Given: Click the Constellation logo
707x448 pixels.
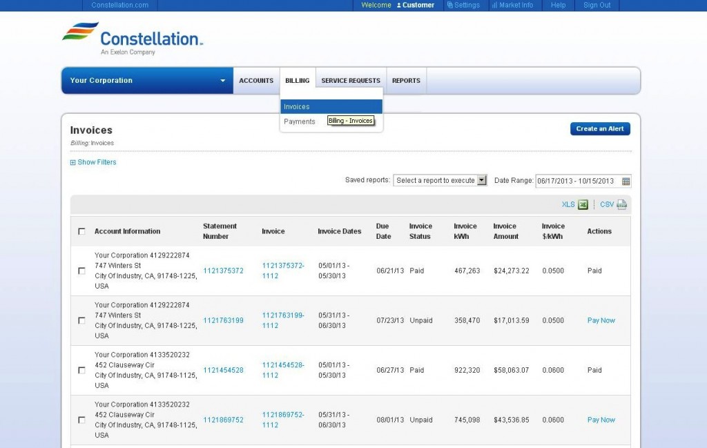Looking at the screenshot, I should point(133,39).
